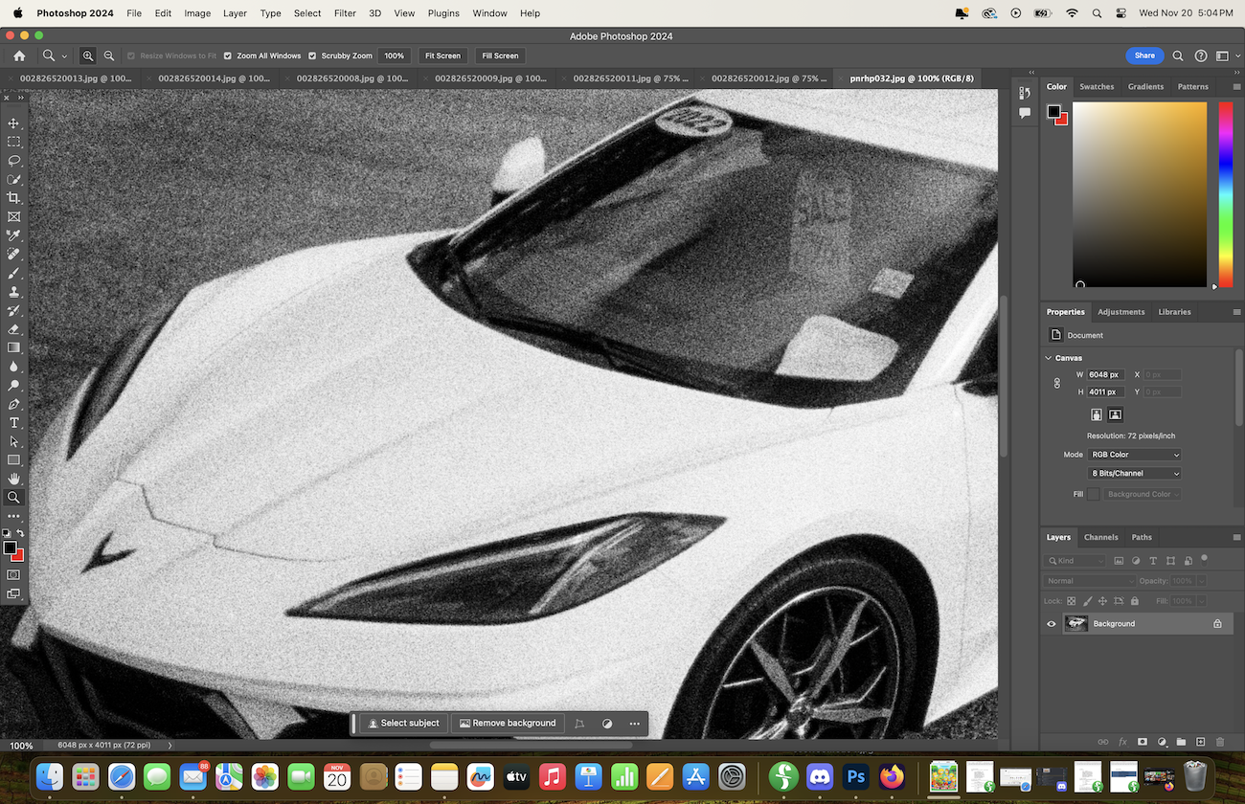
Task: Select the Crop tool
Action: (13, 198)
